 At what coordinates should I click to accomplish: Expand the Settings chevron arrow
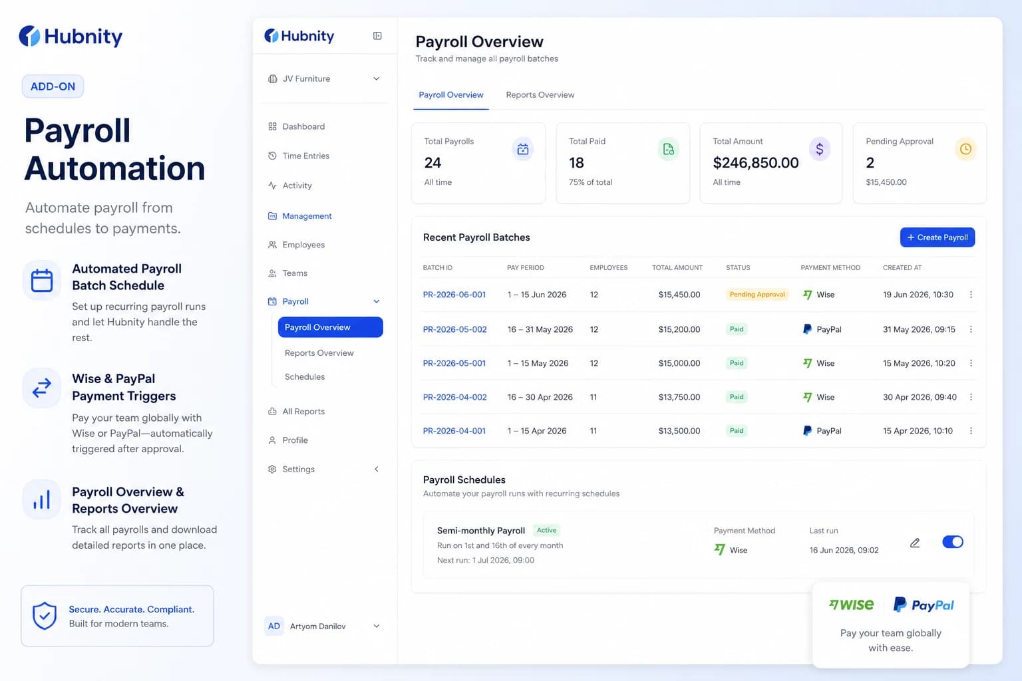(377, 469)
